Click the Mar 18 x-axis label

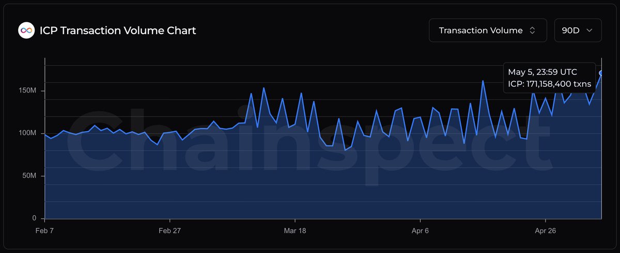pyautogui.click(x=295, y=231)
